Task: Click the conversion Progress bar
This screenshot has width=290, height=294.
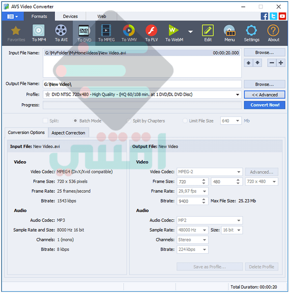Action: 142,105
